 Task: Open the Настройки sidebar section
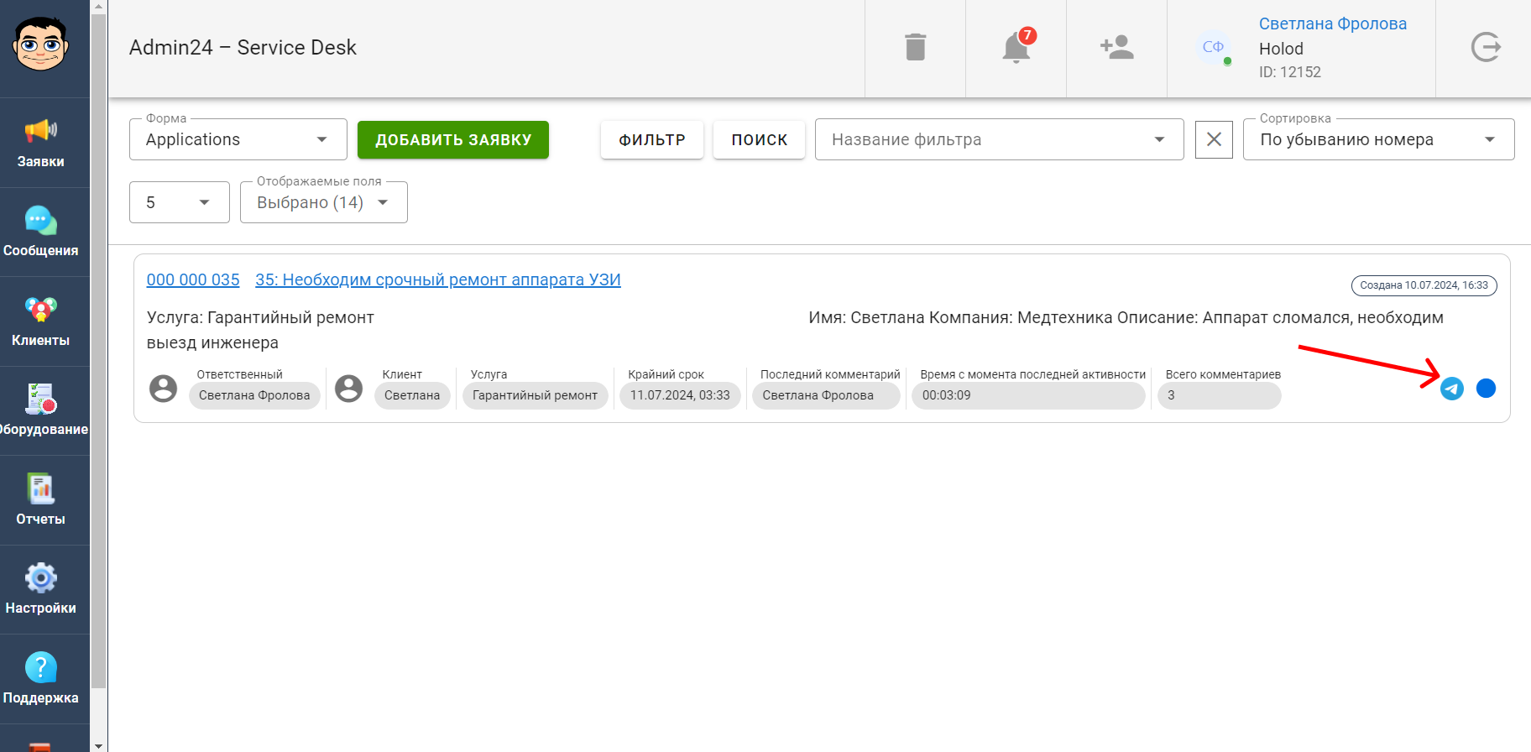tap(40, 590)
